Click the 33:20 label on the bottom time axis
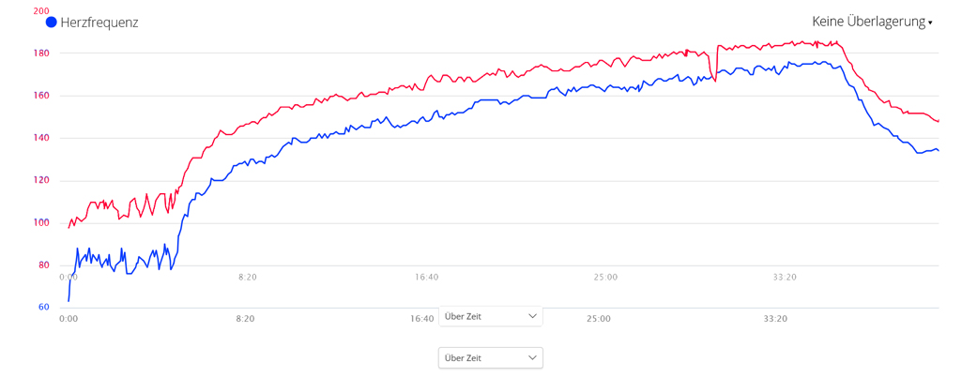Viewport: 977px width, 378px height. 775,319
